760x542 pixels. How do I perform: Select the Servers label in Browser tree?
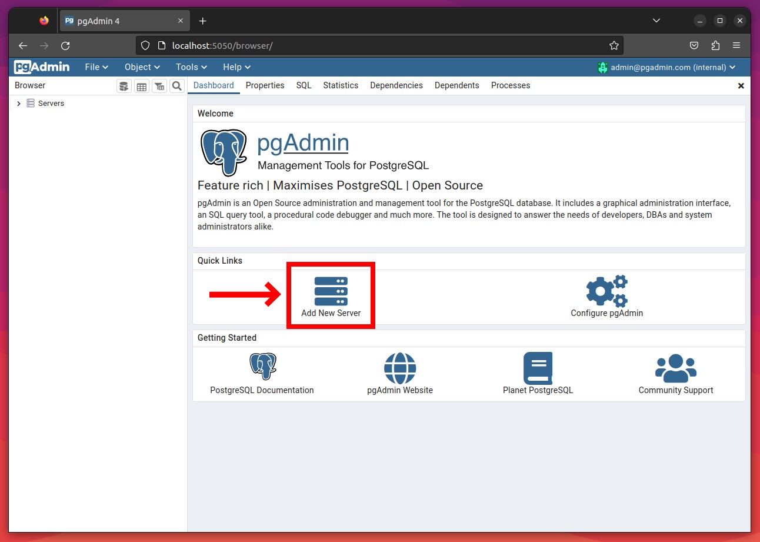click(51, 104)
